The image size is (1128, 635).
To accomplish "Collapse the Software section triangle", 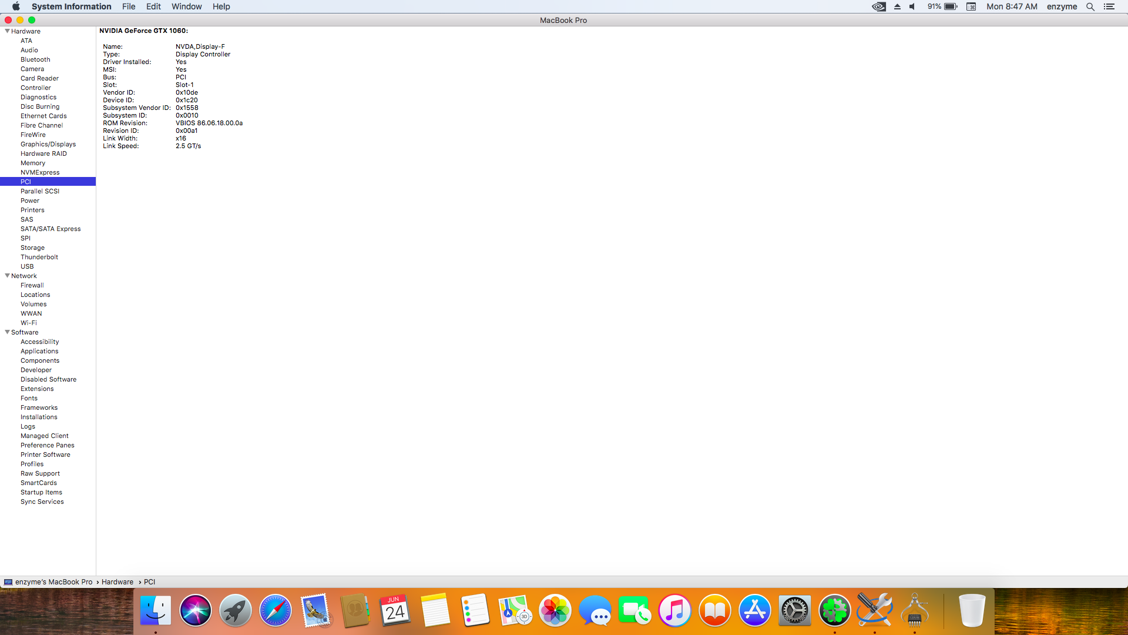I will point(7,332).
